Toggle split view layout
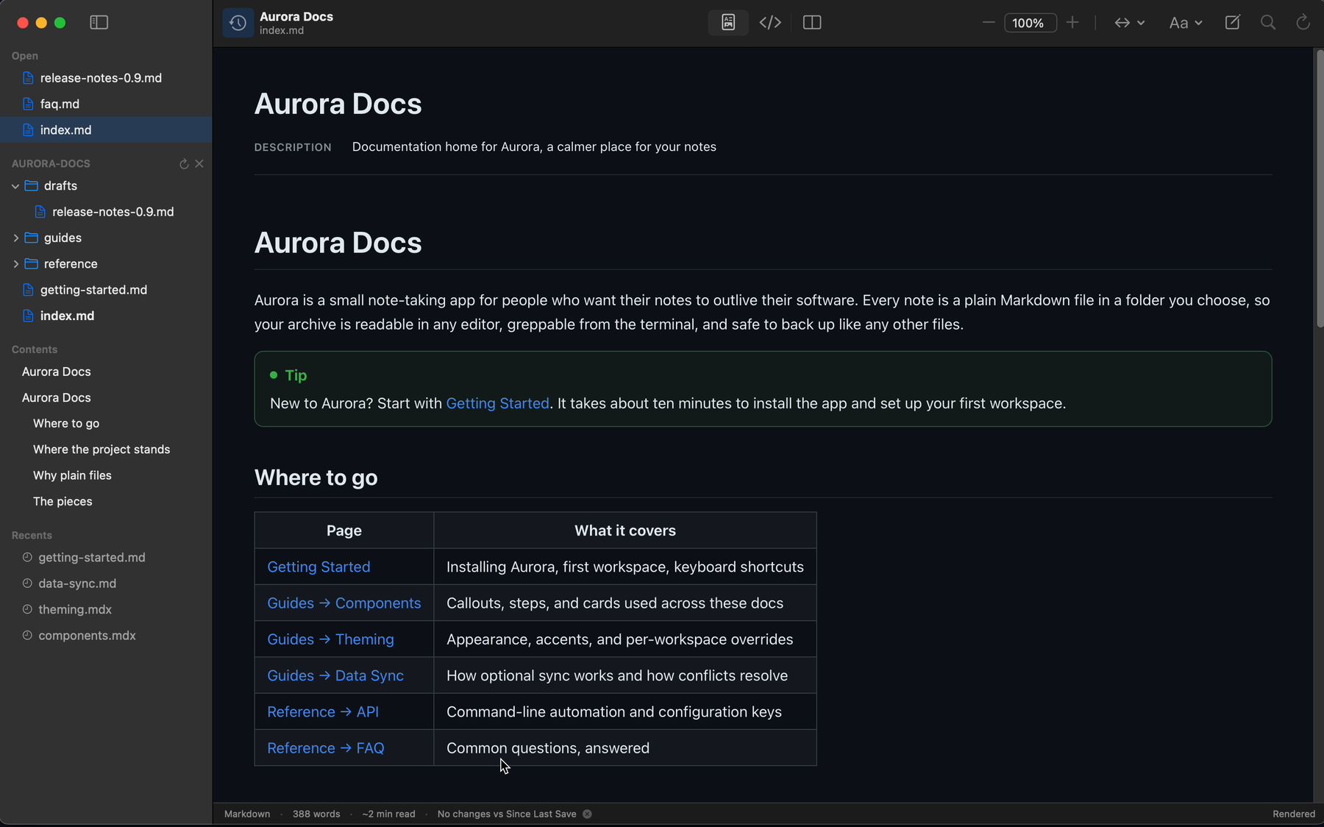 812,23
